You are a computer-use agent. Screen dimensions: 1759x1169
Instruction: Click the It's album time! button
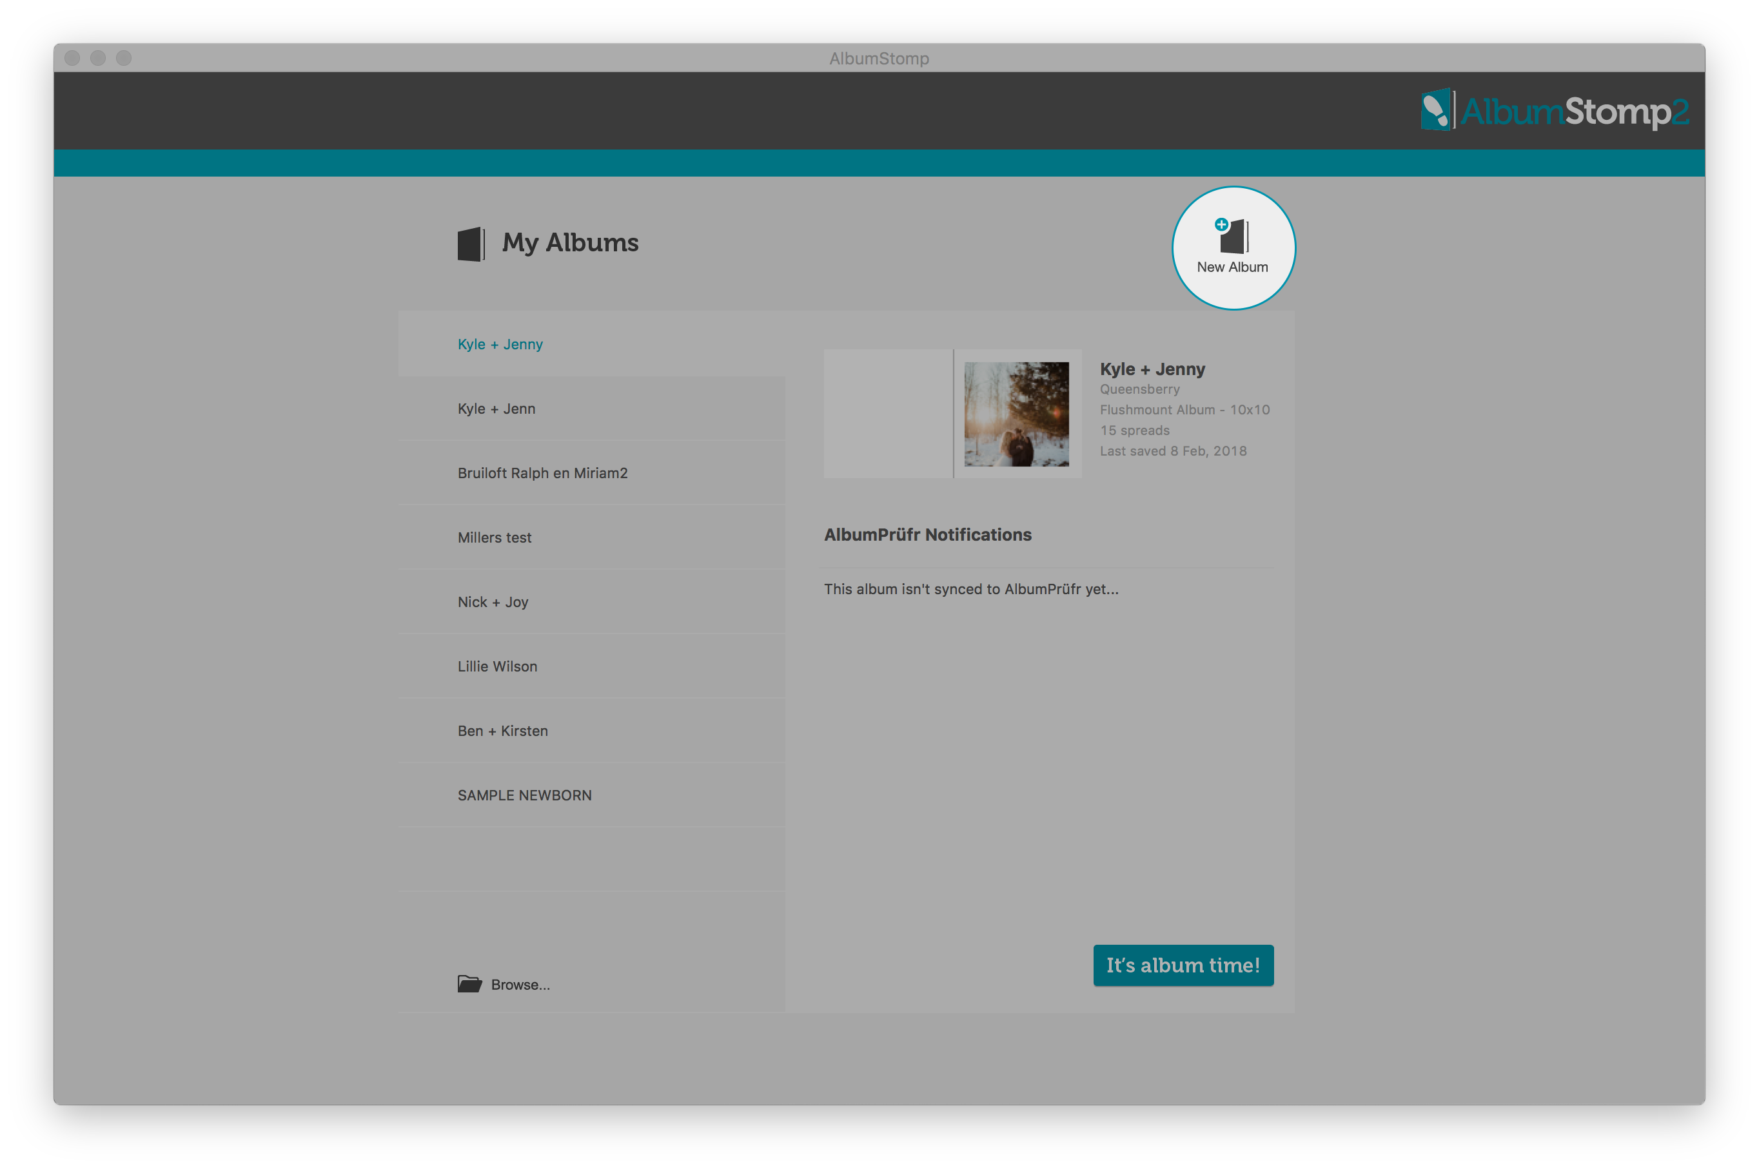(1183, 965)
